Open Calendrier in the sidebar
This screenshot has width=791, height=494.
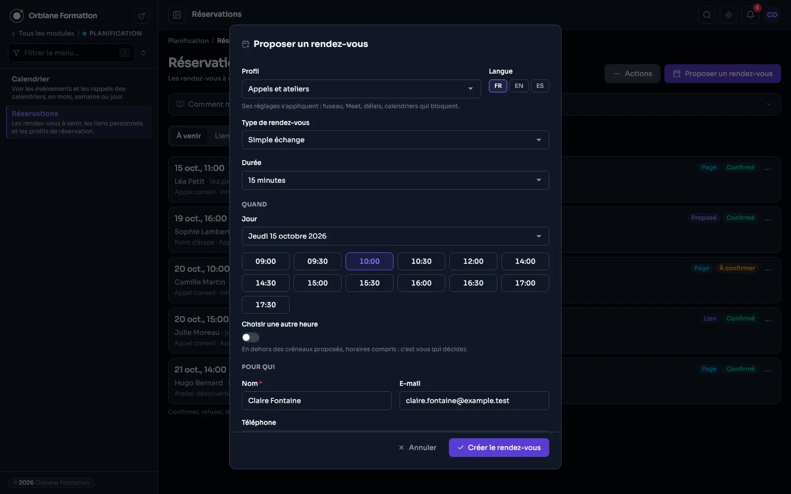pyautogui.click(x=79, y=87)
